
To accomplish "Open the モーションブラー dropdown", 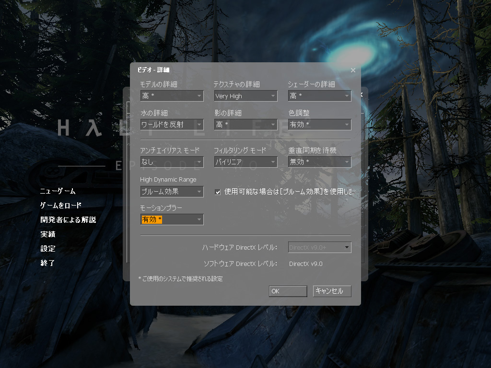I will tap(172, 219).
